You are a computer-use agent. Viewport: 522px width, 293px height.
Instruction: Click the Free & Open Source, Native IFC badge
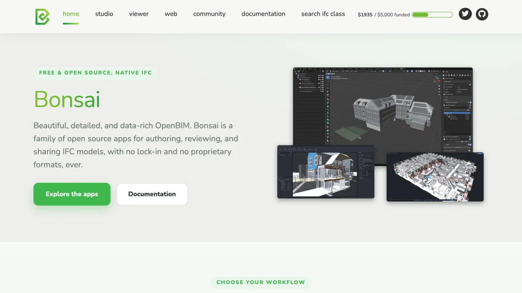(x=95, y=72)
